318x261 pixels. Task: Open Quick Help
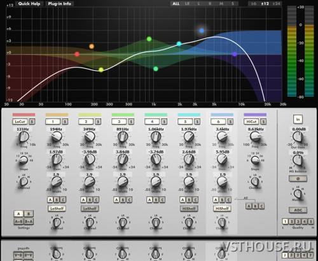pyautogui.click(x=29, y=4)
